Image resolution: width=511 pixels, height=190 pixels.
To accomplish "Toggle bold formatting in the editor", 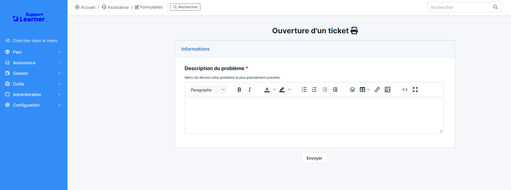I will pos(239,90).
